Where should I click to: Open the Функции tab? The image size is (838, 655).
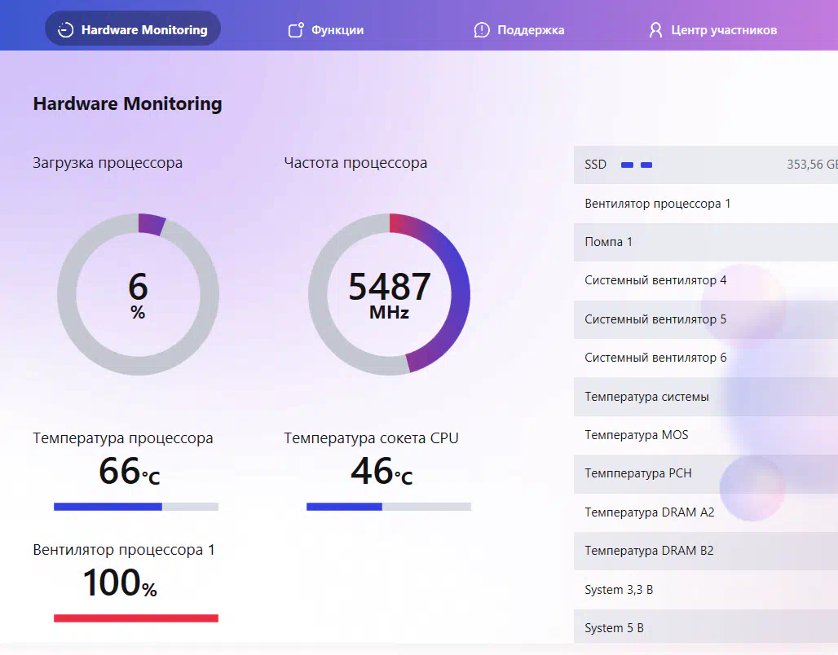(337, 30)
